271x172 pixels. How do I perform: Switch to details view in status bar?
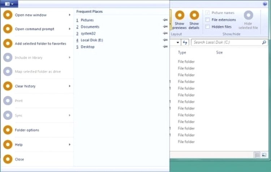click(257, 155)
